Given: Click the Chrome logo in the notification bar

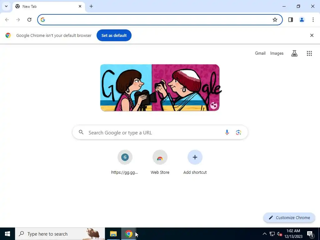Looking at the screenshot, I should point(8,35).
